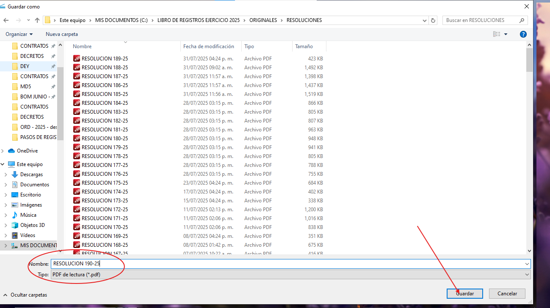The width and height of the screenshot is (550, 308).
Task: Open the Nombre filename history dropdown
Action: click(527, 264)
